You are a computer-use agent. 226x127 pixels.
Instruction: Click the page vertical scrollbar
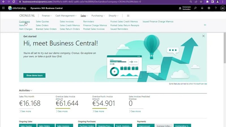pyautogui.click(x=225, y=48)
